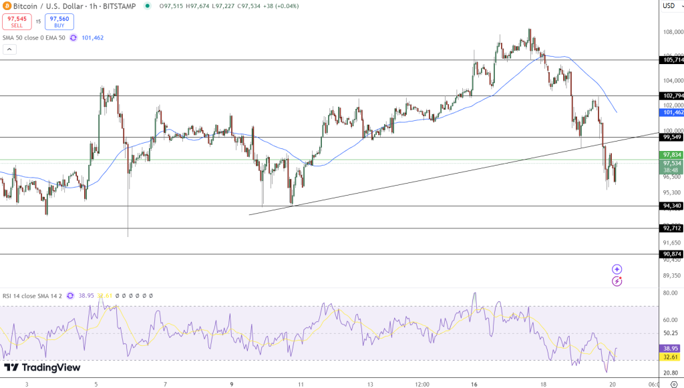Image resolution: width=684 pixels, height=388 pixels.
Task: Click the green 97,834 price label
Action: 672,155
